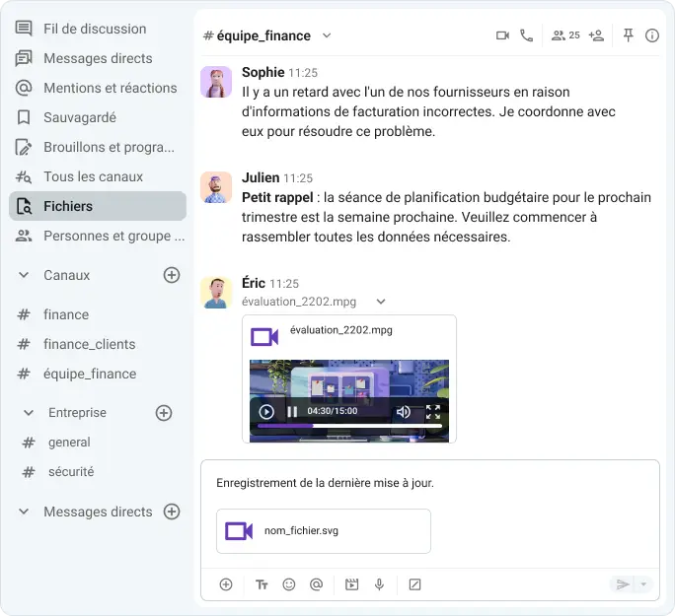Click the nom_fichier.svg attachment
This screenshot has height=616, width=675.
(x=324, y=531)
